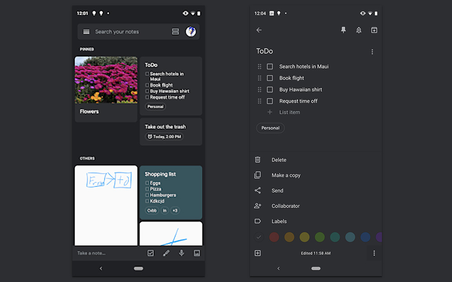
Task: Add a new image note
Action: coord(197,253)
